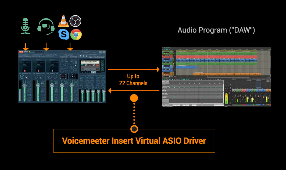
Task: Toggle cassette B1 output button
Action: pyautogui.click(x=102, y=68)
